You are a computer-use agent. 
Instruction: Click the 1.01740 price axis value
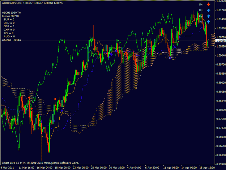221,10
